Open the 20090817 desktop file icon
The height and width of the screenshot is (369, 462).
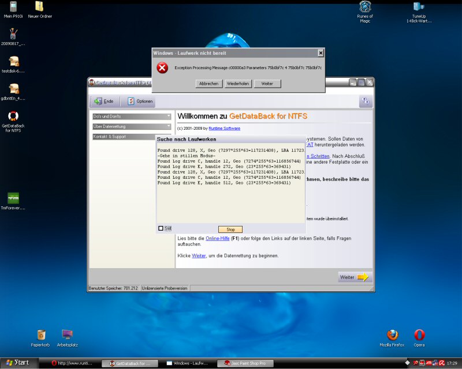tap(13, 37)
